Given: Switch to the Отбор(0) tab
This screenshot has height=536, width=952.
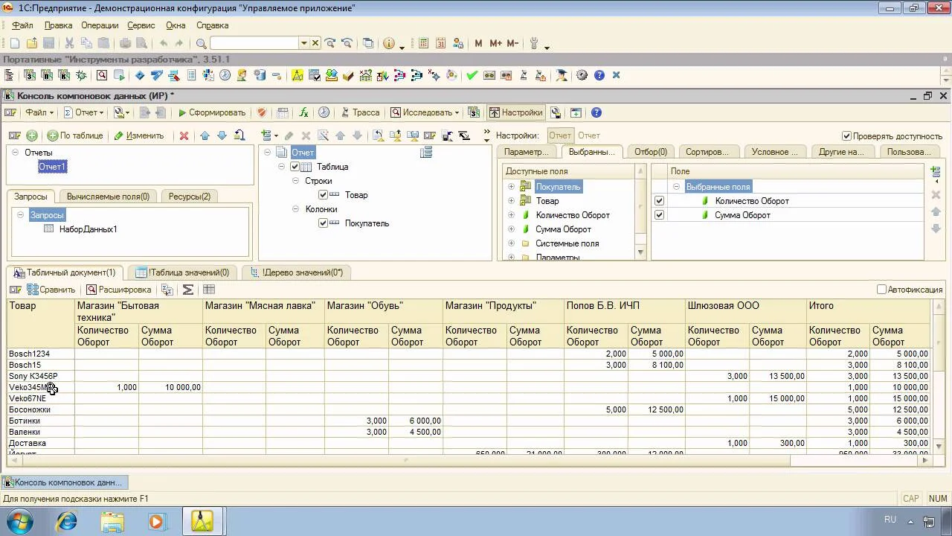Looking at the screenshot, I should 650,152.
